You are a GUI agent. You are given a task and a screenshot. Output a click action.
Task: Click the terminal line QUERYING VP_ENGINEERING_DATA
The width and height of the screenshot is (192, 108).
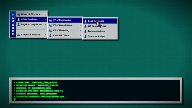32,88
